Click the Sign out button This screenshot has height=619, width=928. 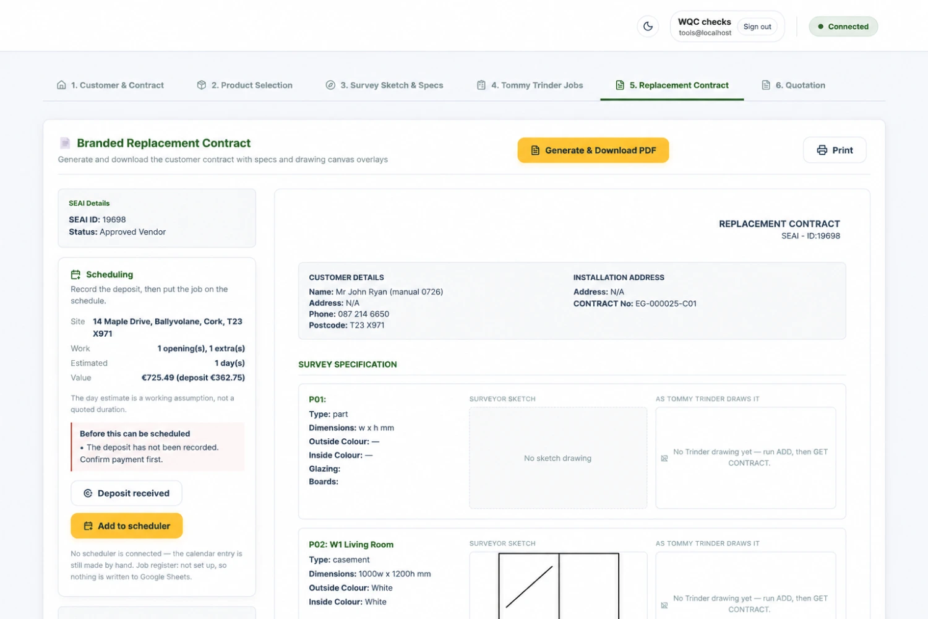[757, 27]
